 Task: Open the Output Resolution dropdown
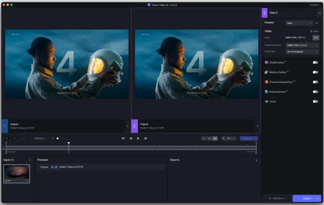(x=302, y=45)
